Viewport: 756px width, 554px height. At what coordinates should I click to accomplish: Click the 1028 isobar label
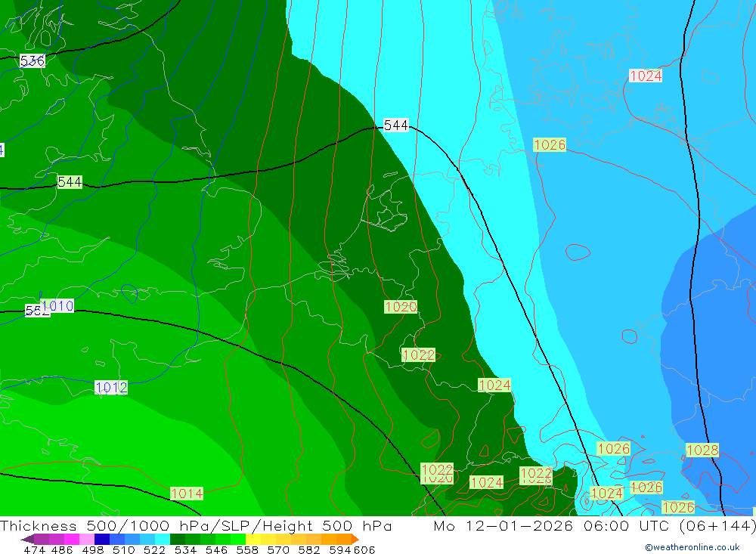tap(702, 450)
